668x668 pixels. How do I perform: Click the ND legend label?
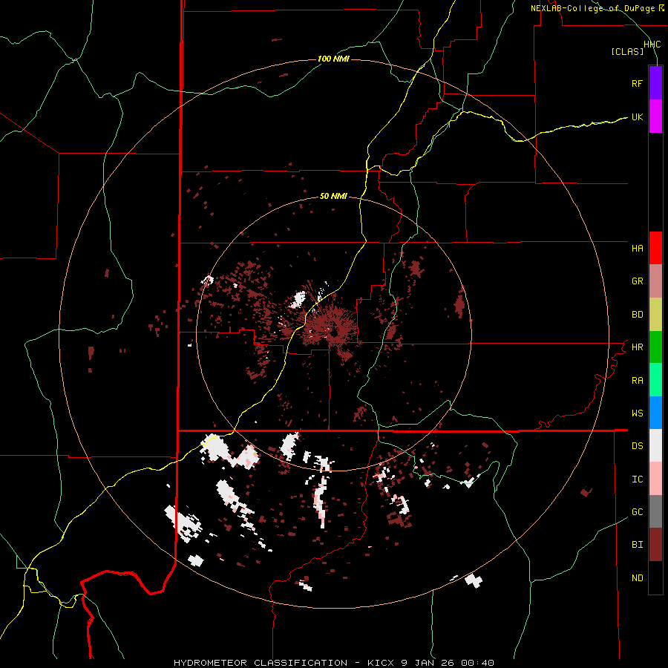tap(637, 578)
